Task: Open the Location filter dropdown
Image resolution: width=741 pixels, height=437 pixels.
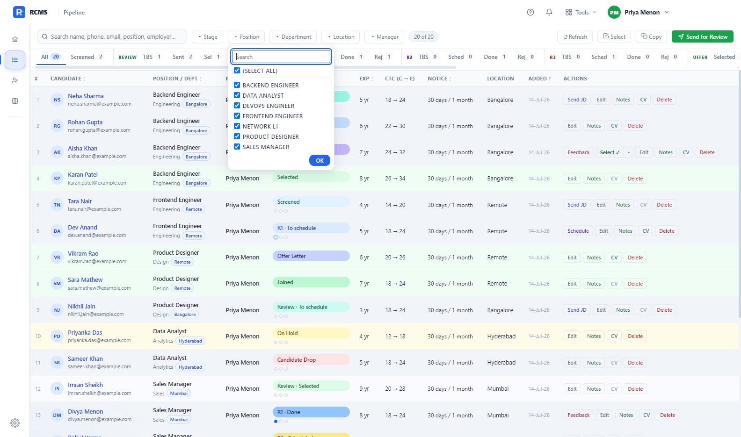Action: click(x=341, y=37)
